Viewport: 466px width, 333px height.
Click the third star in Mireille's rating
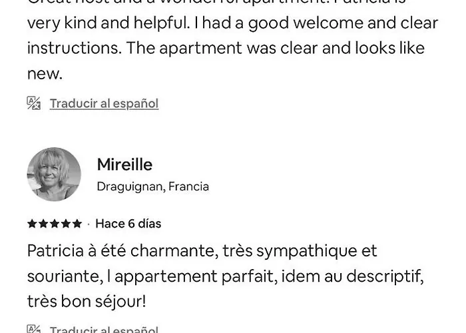click(x=55, y=224)
